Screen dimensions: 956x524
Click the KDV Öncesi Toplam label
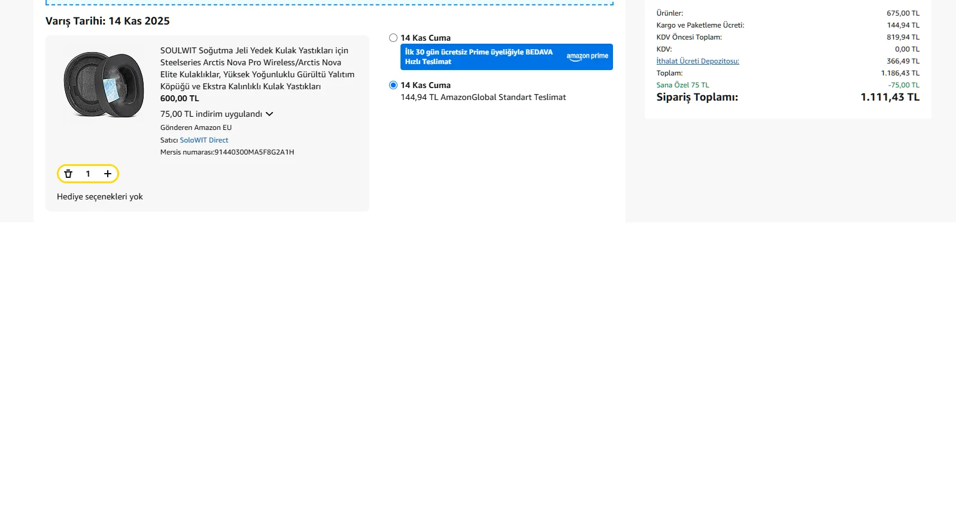pyautogui.click(x=689, y=37)
